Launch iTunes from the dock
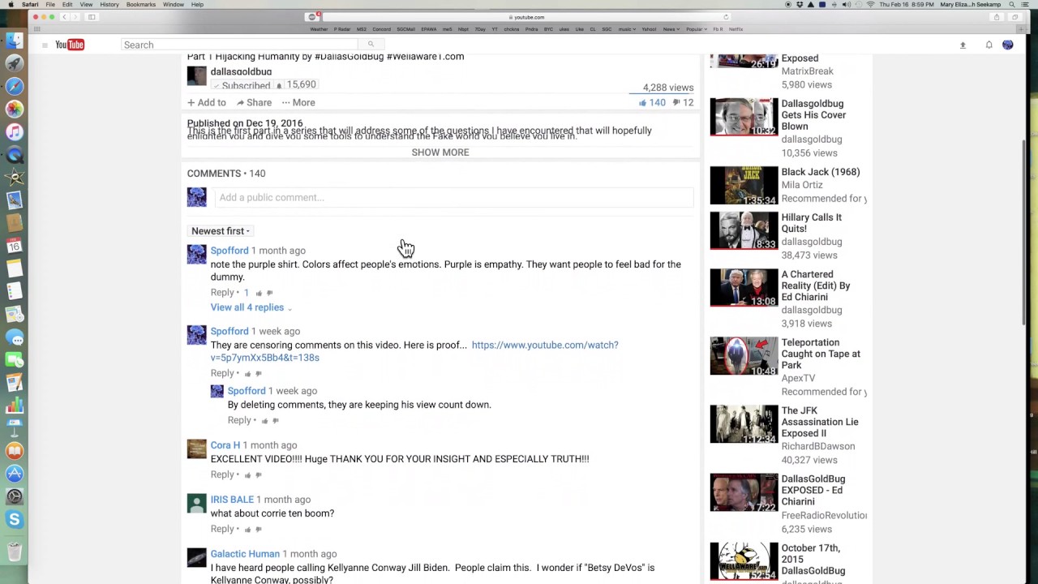Screen dimensions: 1038x584 [x=14, y=131]
